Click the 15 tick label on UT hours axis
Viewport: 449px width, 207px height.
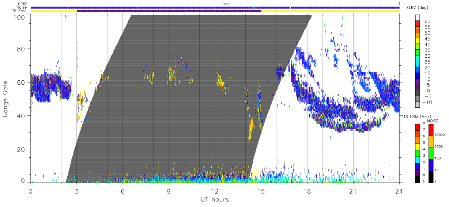[x=261, y=191]
